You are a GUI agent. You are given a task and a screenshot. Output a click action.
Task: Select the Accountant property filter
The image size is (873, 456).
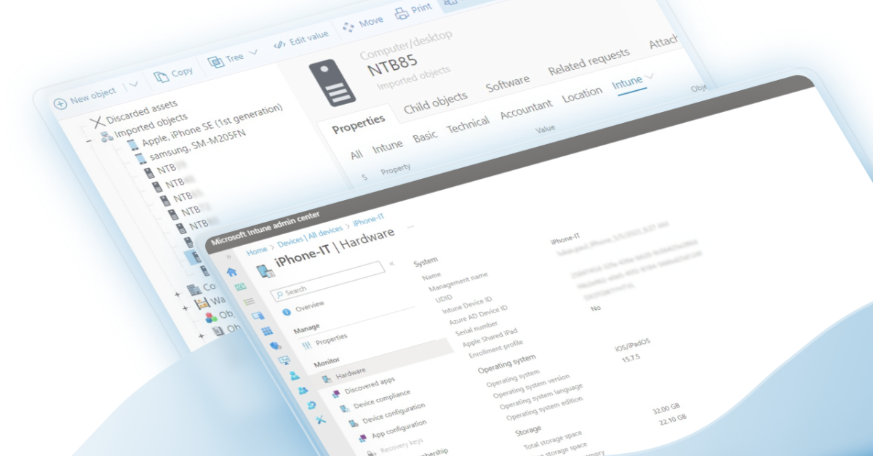click(526, 109)
